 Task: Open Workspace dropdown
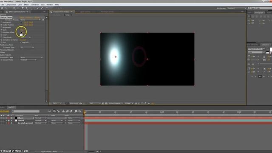(237, 8)
